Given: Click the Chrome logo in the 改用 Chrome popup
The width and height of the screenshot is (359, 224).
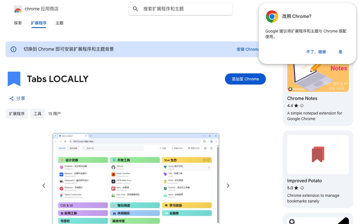Looking at the screenshot, I should (272, 17).
